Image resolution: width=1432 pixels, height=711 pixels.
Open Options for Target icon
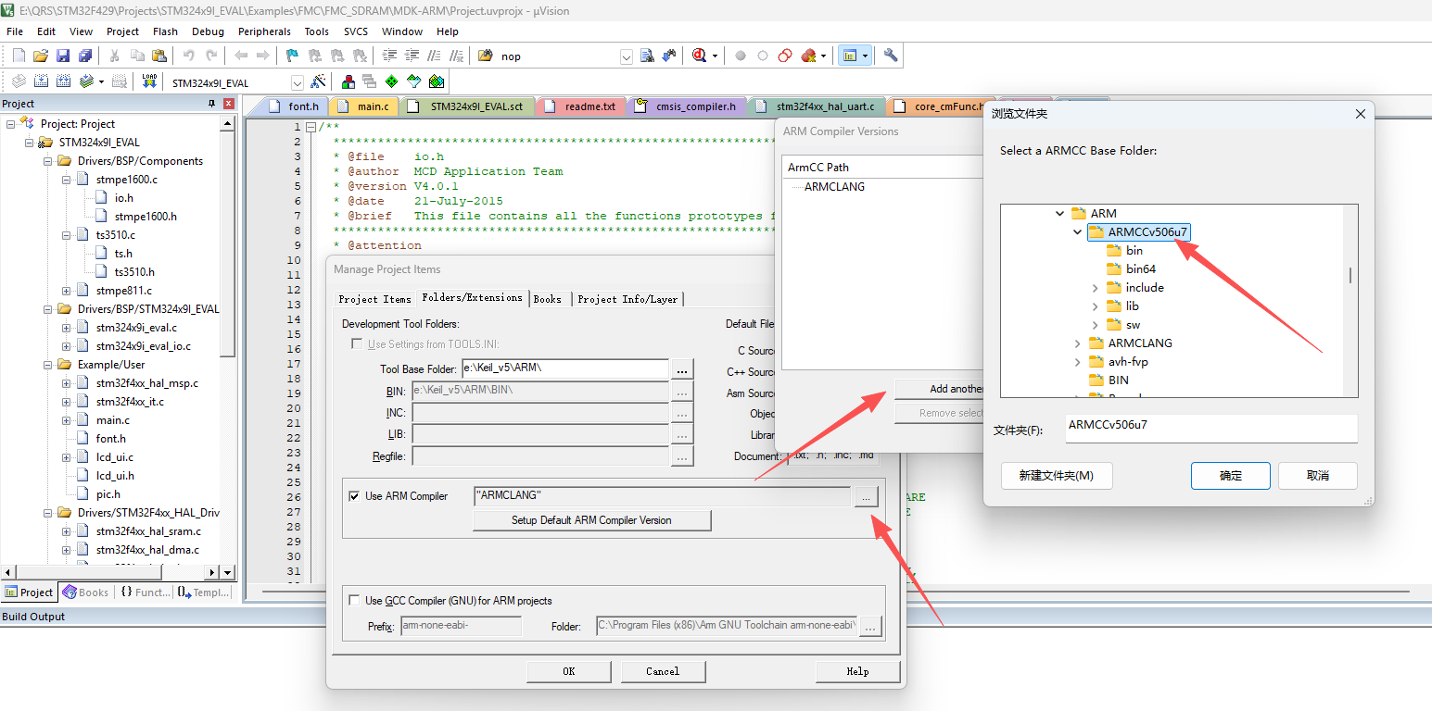318,81
